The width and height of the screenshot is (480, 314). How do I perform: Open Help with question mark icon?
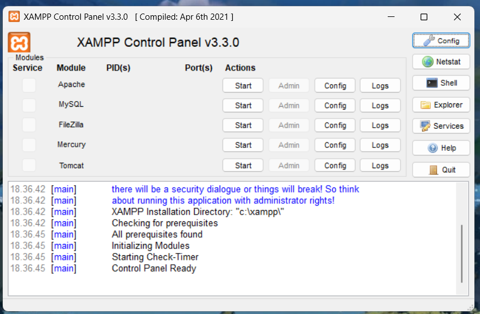[x=441, y=148]
